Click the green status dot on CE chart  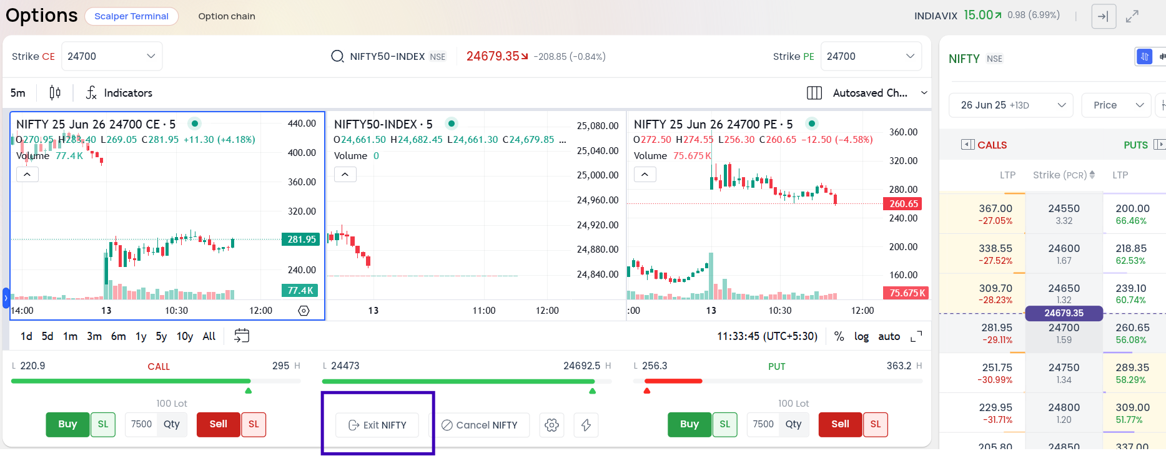point(195,124)
